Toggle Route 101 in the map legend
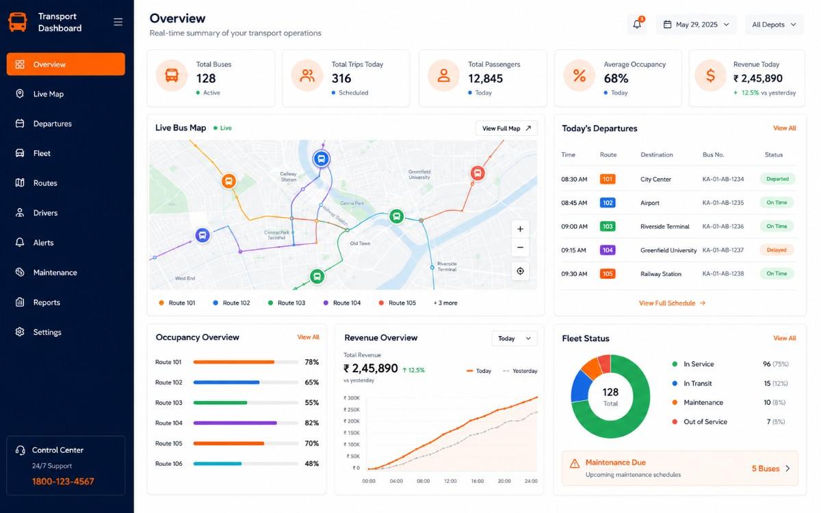This screenshot has height=513, width=821. pyautogui.click(x=177, y=303)
